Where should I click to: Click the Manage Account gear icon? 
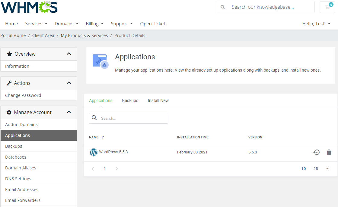(x=9, y=112)
